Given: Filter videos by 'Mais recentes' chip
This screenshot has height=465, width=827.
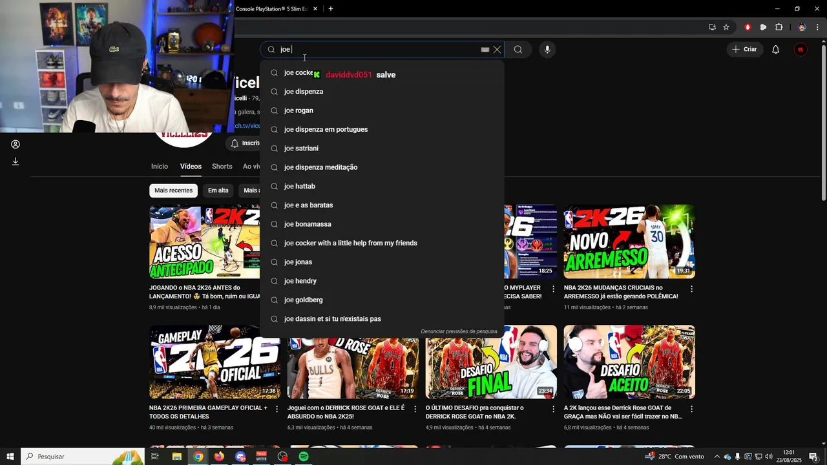Looking at the screenshot, I should click(x=173, y=191).
